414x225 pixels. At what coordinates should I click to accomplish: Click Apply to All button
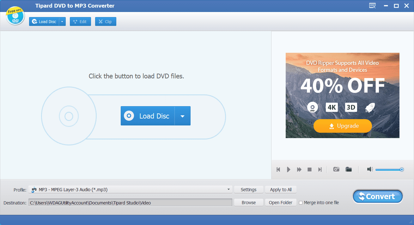[281, 190]
